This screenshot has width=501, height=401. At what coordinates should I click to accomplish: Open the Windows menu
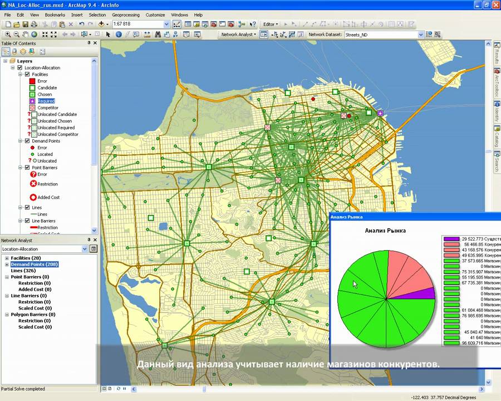[179, 14]
